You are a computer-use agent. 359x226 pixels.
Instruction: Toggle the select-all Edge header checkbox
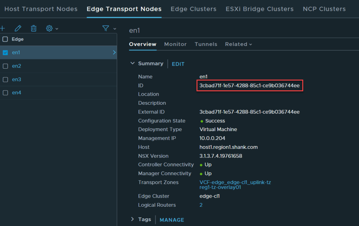coord(5,39)
